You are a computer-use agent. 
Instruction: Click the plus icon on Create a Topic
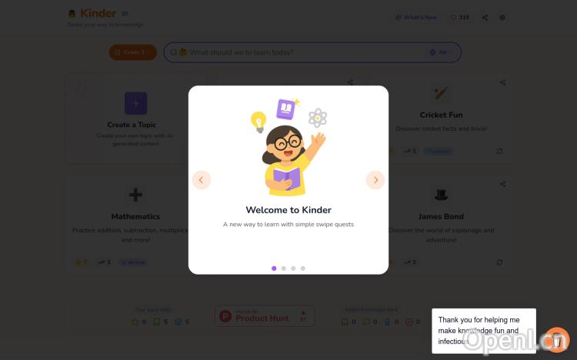(135, 103)
